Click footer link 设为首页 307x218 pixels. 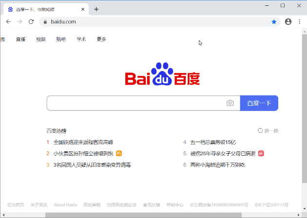click(x=16, y=205)
